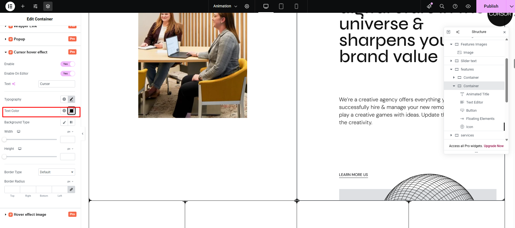Open the Elementor logo menu
The width and height of the screenshot is (515, 228).
click(10, 6)
